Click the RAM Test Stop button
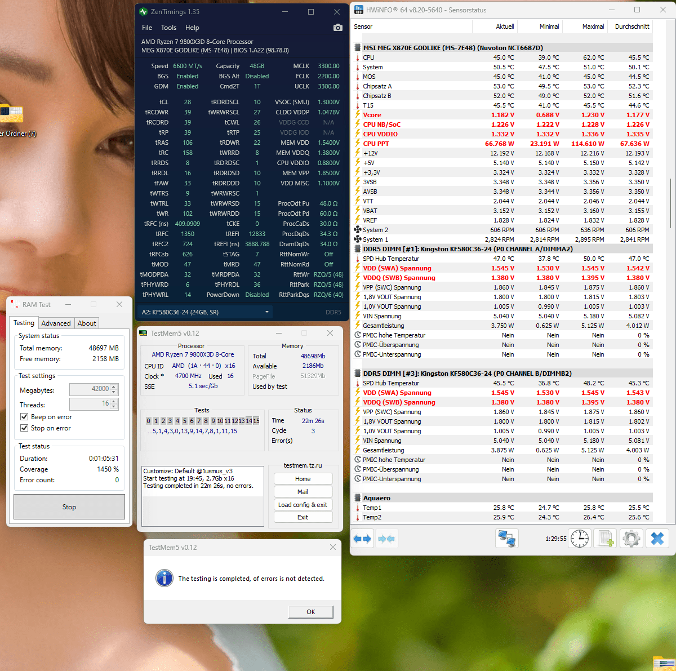This screenshot has height=671, width=676. pyautogui.click(x=69, y=507)
